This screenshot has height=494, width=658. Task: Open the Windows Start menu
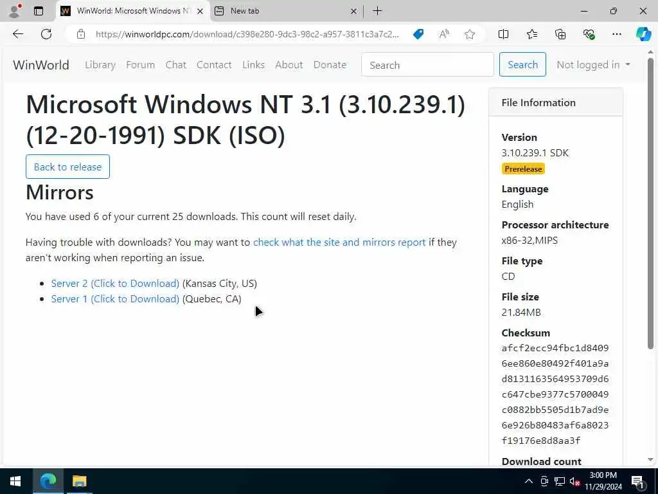point(15,481)
